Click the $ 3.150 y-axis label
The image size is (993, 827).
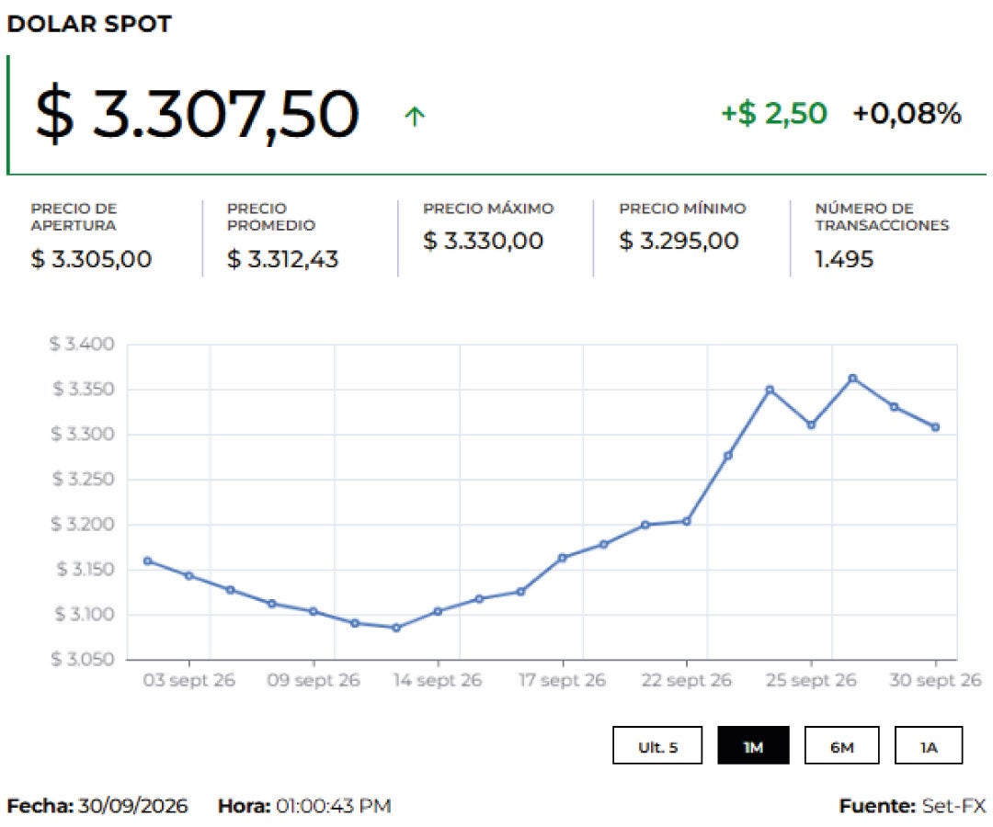[x=86, y=570]
